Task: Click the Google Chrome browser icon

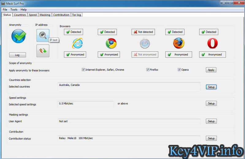Action: [x=111, y=43]
